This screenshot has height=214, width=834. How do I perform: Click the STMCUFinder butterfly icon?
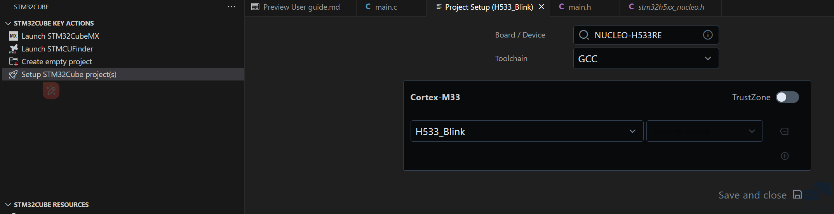tap(13, 49)
